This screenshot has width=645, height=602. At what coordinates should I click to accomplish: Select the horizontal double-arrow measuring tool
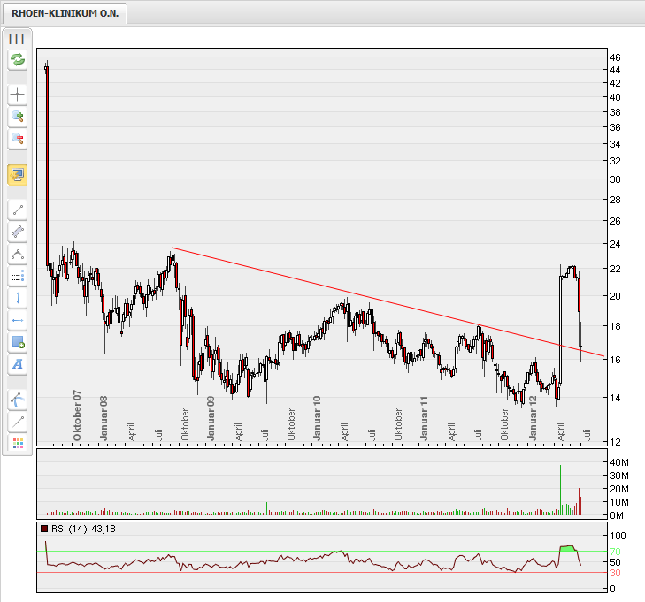(x=18, y=320)
